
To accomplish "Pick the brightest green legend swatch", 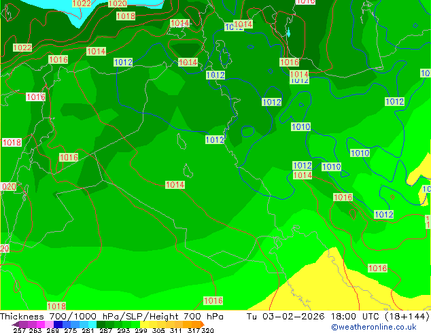I will point(135,324).
